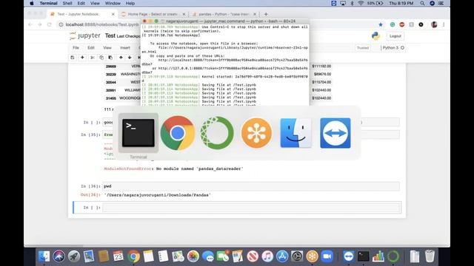474x266 pixels.
Task: Select Anaconda Navigator in the app switcher
Action: click(x=217, y=133)
